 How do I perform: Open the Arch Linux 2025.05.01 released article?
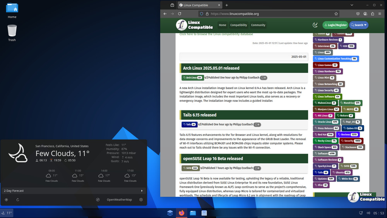pyautogui.click(x=211, y=68)
